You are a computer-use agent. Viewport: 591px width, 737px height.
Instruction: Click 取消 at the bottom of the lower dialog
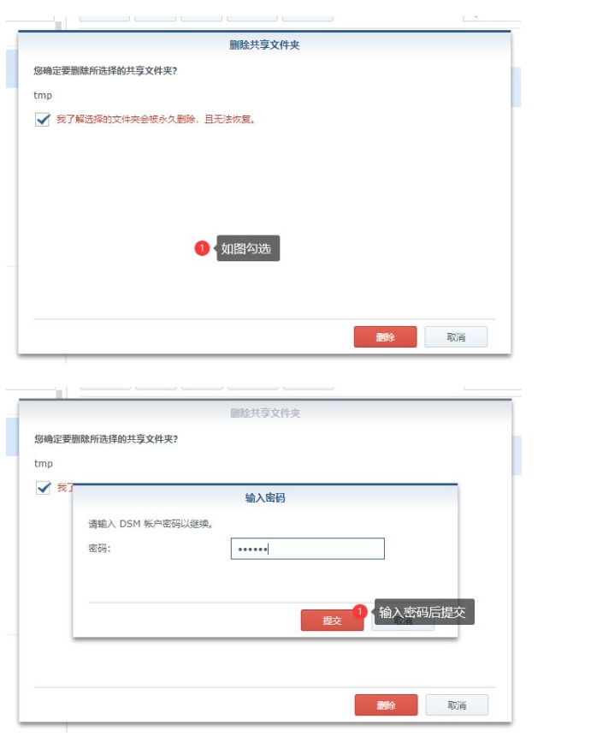[457, 705]
